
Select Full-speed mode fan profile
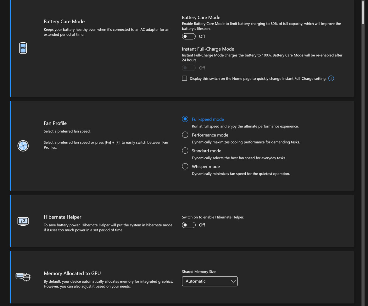tap(185, 119)
